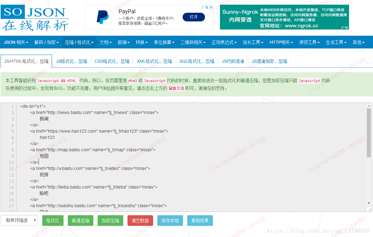This screenshot has height=237, width=373.
Task: Click the code line containing map.baidu.com
Action: [92, 150]
